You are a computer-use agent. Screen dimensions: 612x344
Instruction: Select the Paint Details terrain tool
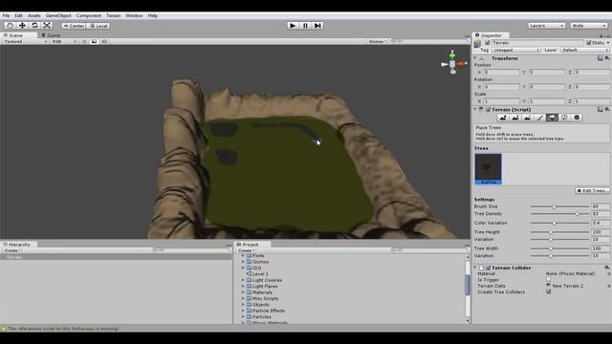point(564,118)
